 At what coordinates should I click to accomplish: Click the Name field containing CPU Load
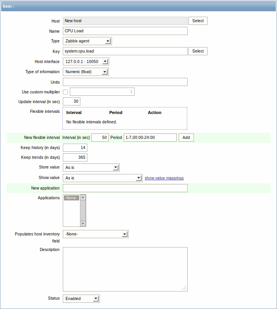pos(125,31)
